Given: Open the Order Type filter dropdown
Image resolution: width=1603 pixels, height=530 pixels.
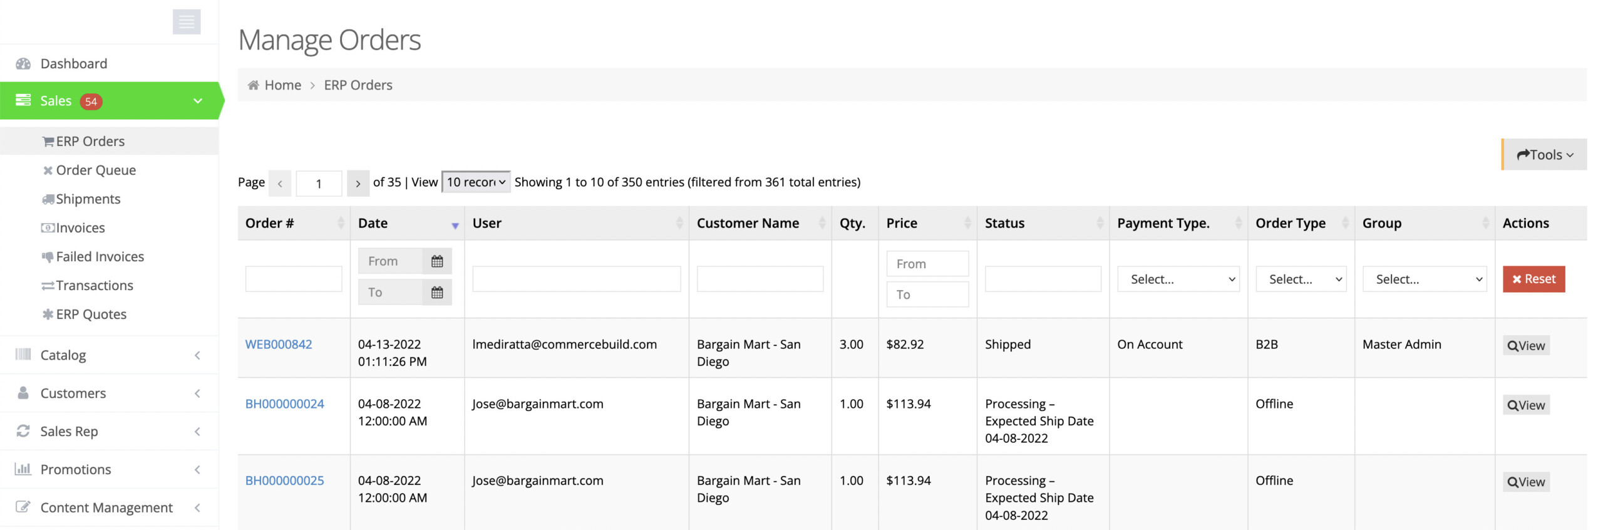Looking at the screenshot, I should coord(1301,279).
